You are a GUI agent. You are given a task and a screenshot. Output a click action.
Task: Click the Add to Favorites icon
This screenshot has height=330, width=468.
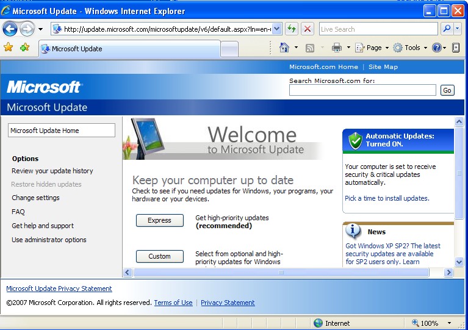coord(25,47)
